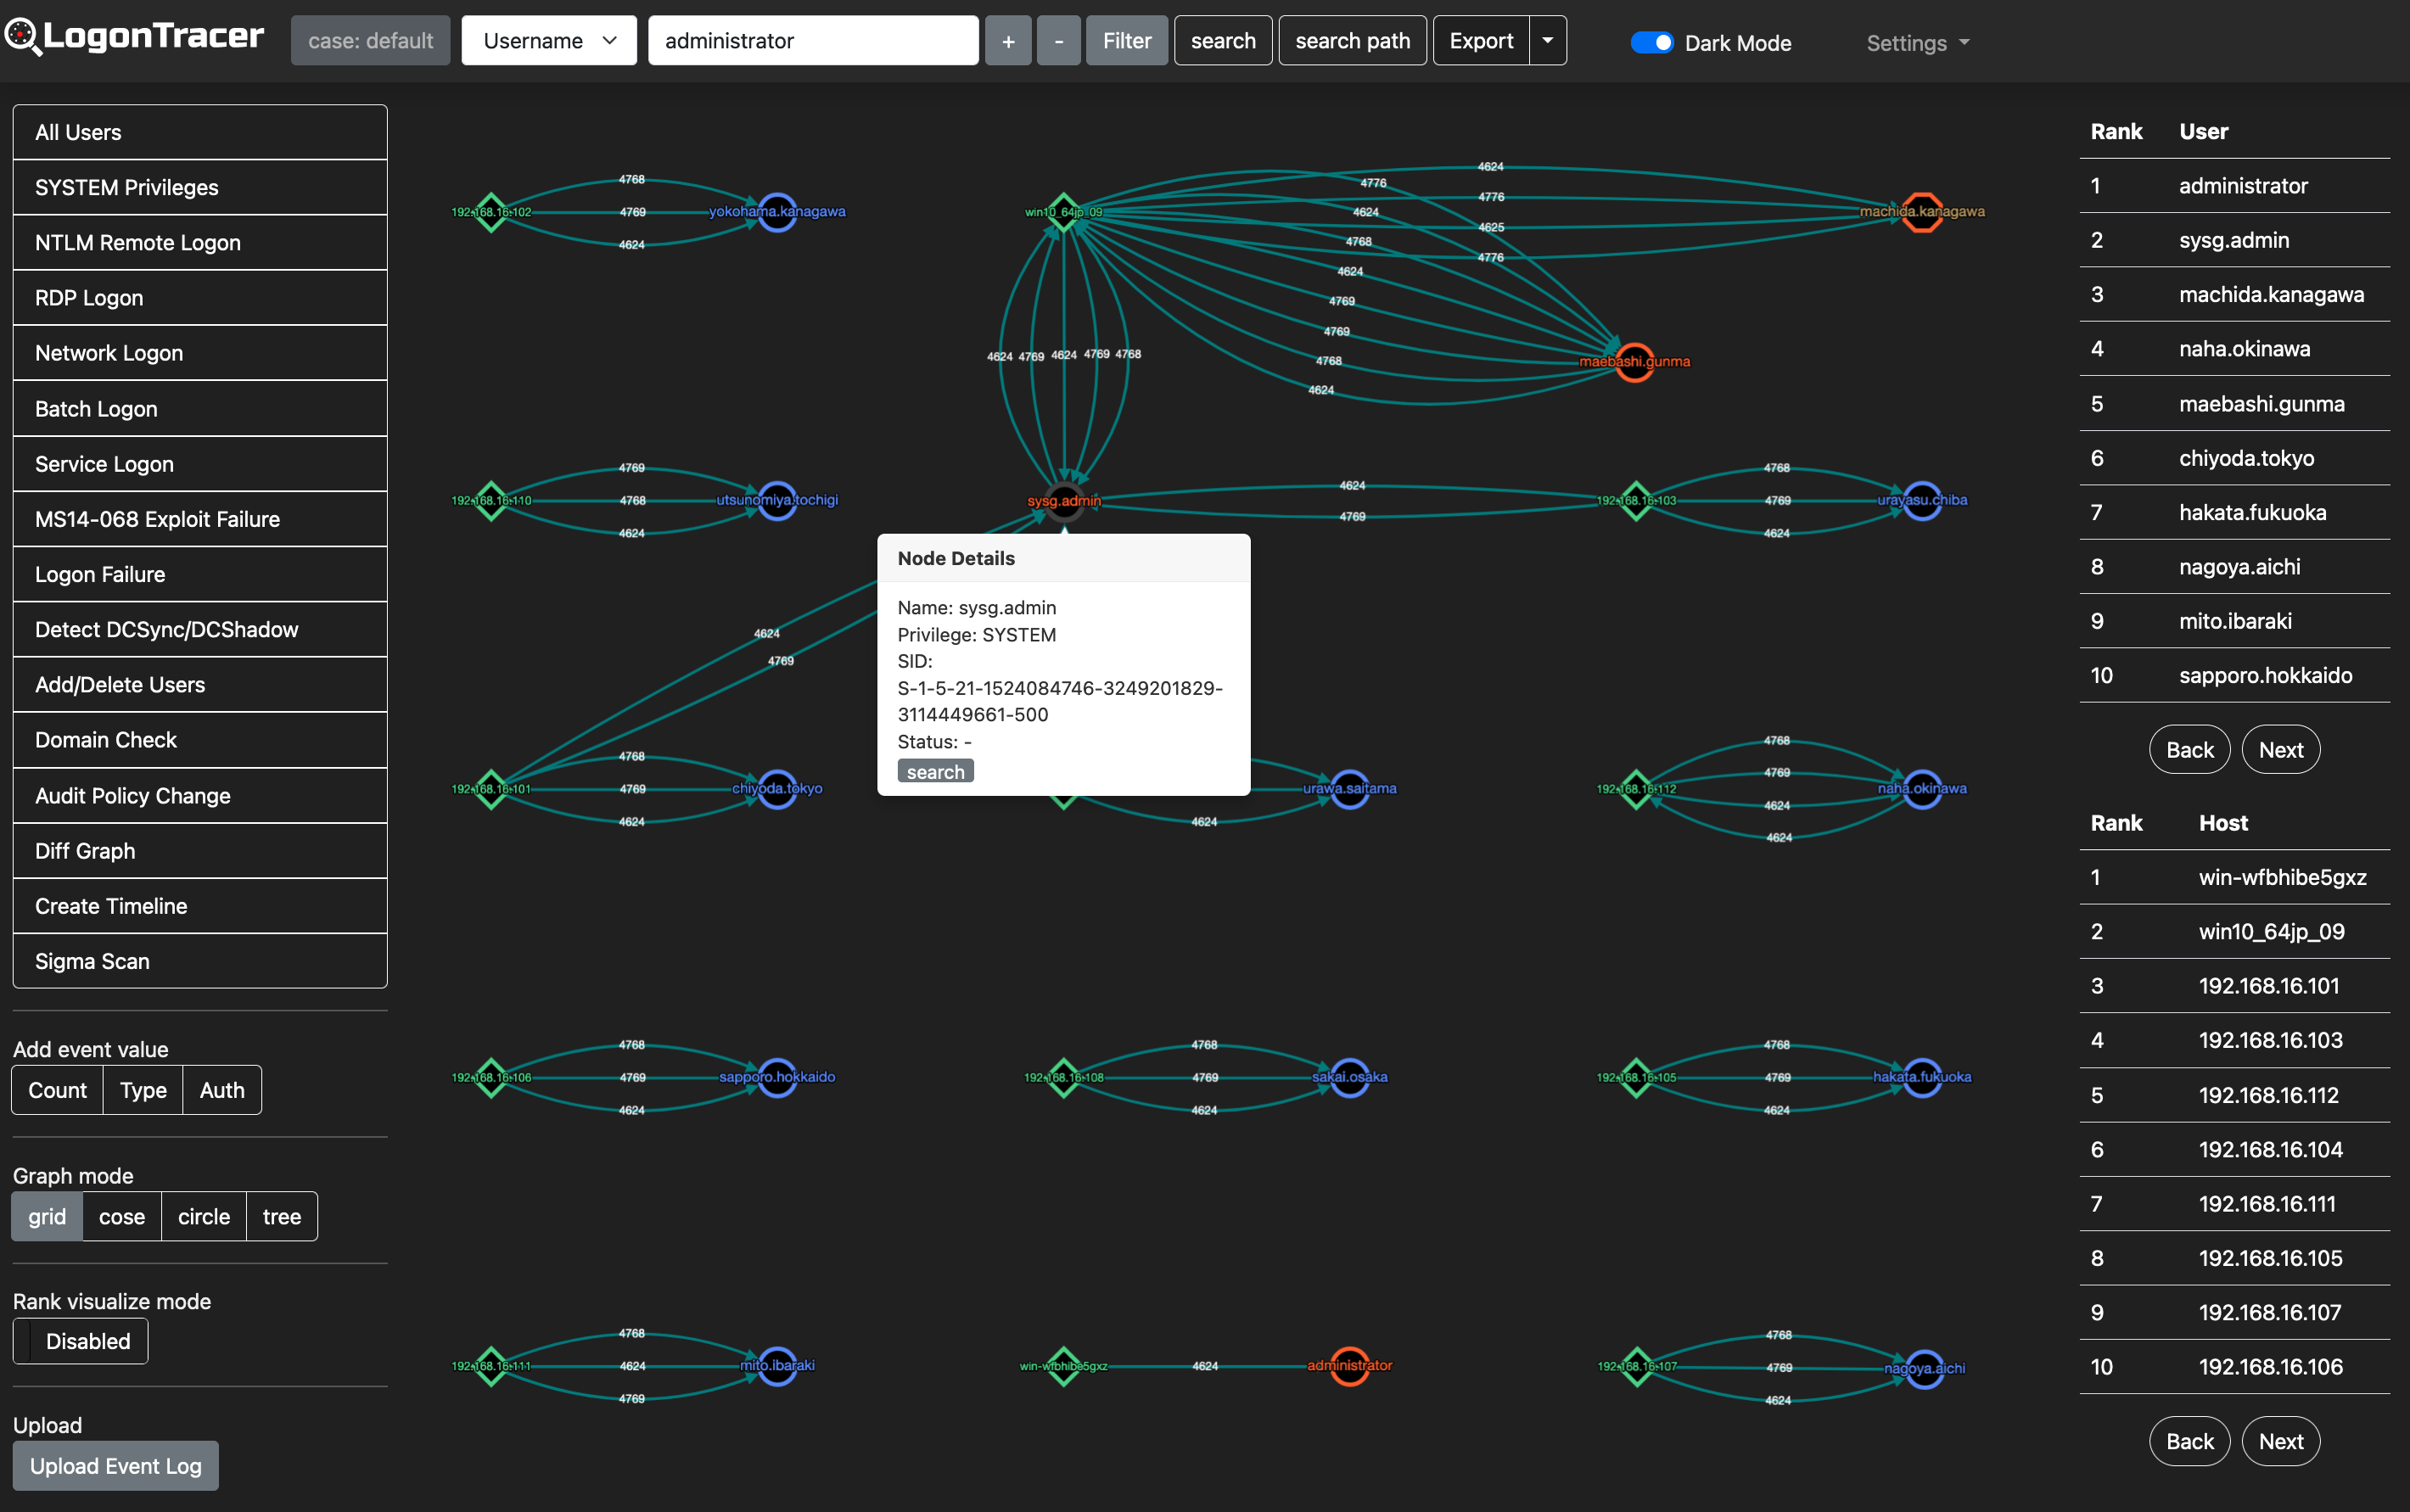Image resolution: width=2410 pixels, height=1512 pixels.
Task: Open the Settings dropdown menu
Action: point(1917,43)
